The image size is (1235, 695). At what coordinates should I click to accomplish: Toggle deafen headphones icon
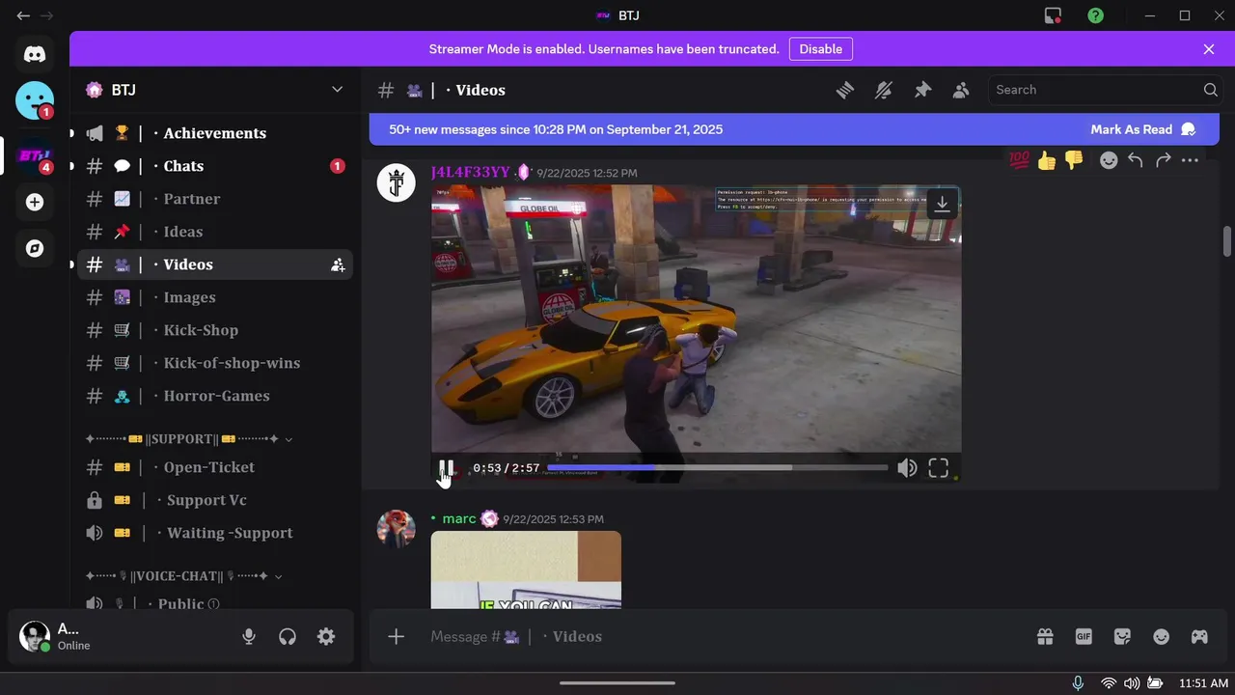(288, 637)
